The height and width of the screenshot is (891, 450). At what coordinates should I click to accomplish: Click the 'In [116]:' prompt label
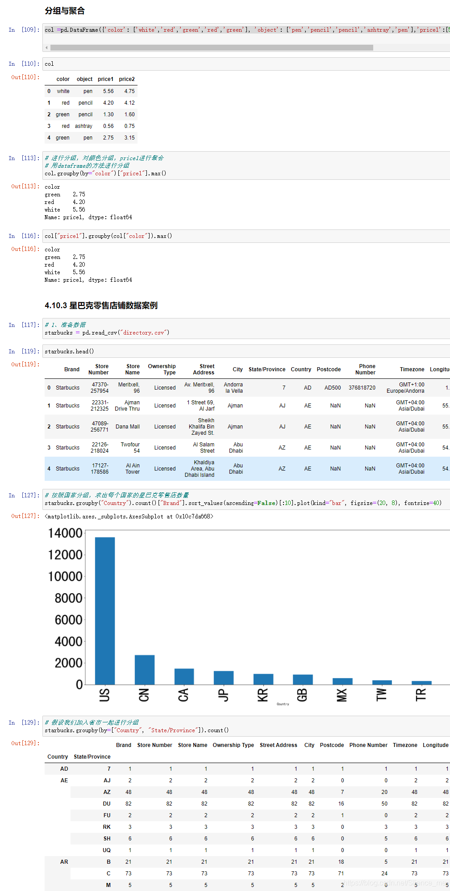(24, 236)
